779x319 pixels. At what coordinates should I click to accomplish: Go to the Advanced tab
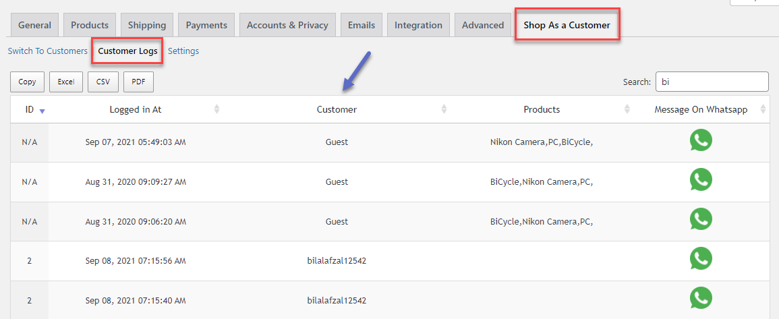(483, 25)
